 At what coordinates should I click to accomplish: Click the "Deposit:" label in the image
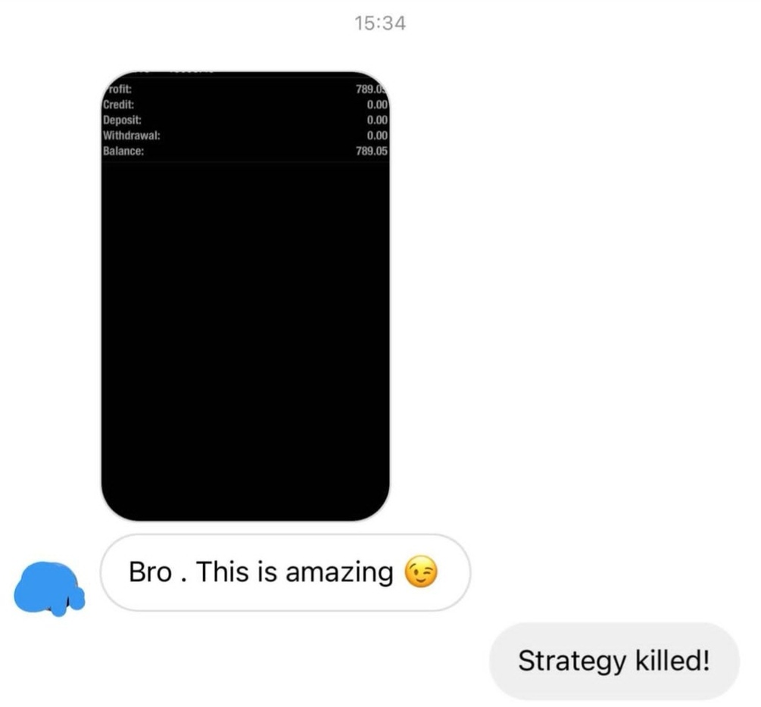click(123, 120)
